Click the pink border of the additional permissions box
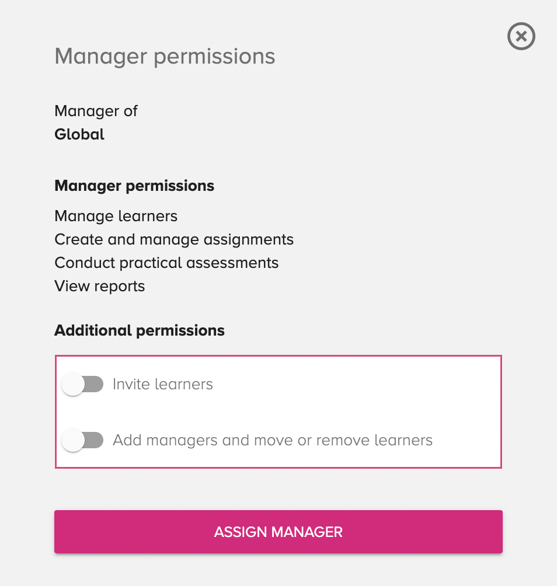The width and height of the screenshot is (557, 586). pos(278,356)
